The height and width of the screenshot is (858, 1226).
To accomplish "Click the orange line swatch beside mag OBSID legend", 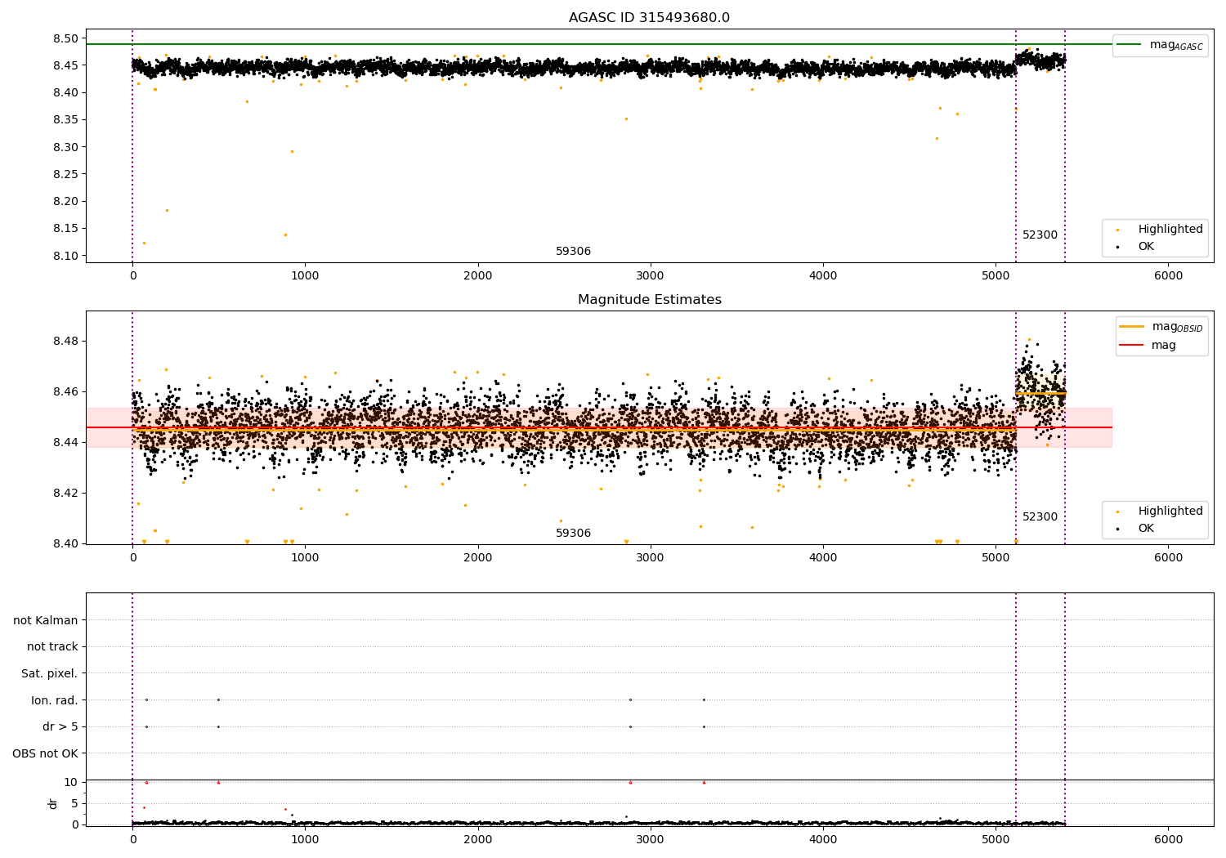I will [x=1131, y=326].
